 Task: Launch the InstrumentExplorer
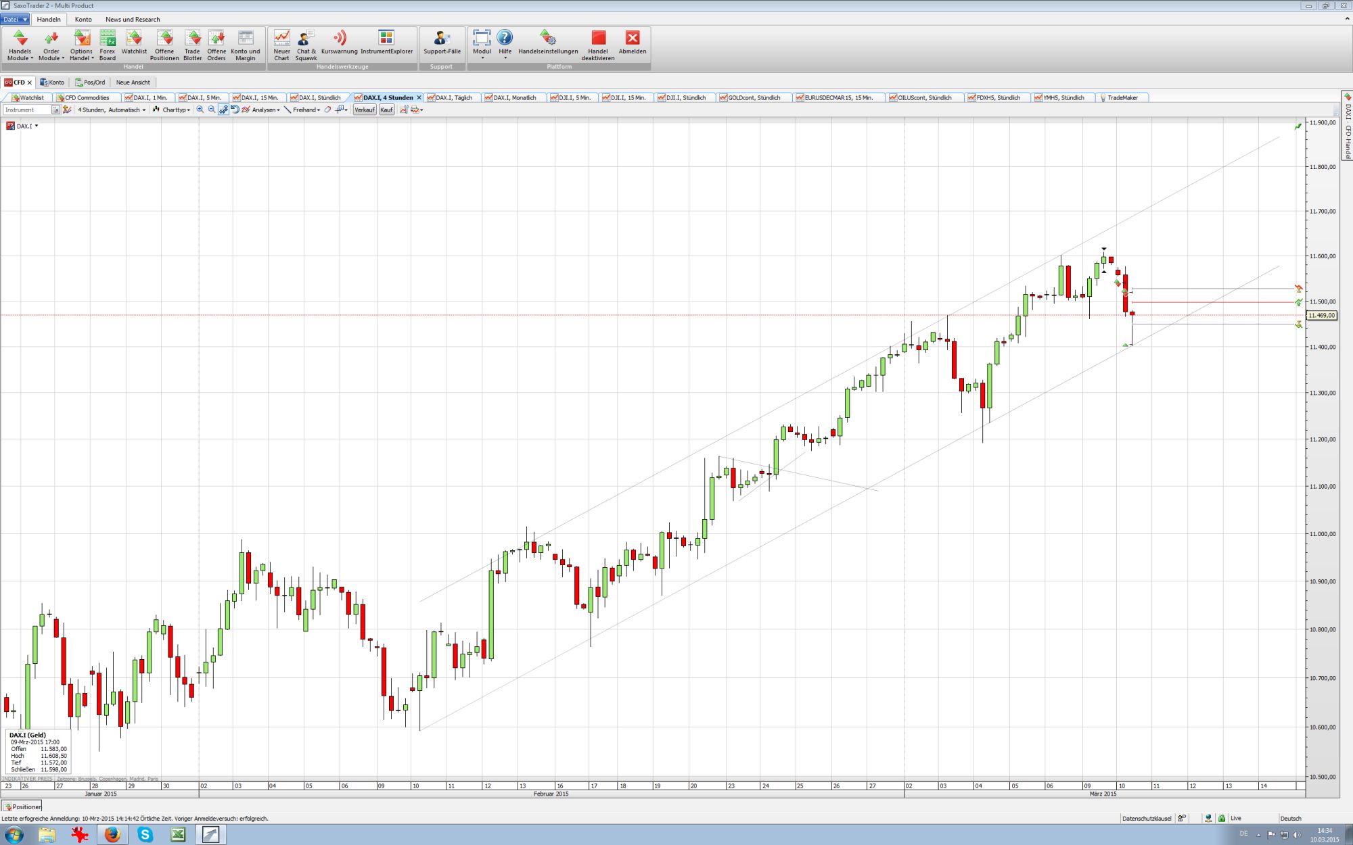click(x=386, y=44)
